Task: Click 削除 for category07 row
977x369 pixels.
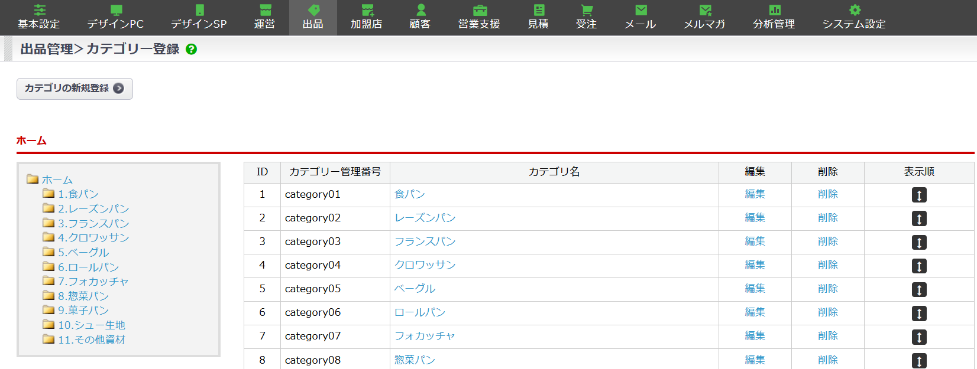Action: 828,336
